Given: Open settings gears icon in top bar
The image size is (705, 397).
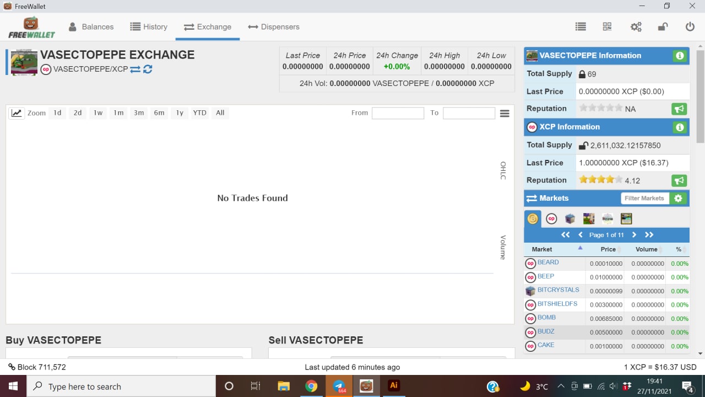Looking at the screenshot, I should pyautogui.click(x=636, y=26).
